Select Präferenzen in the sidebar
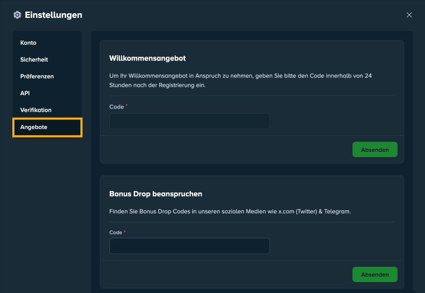 tap(37, 77)
